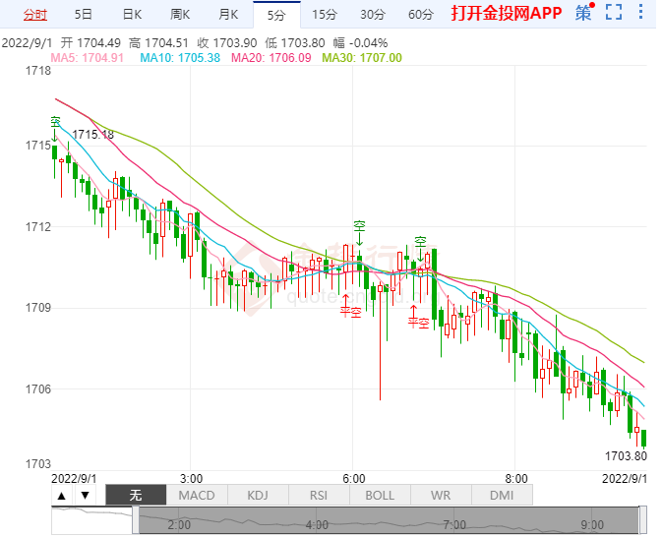Viewport: 662px width, 537px height.
Task: Click the 收 1703.90 close value
Action: pyautogui.click(x=226, y=43)
